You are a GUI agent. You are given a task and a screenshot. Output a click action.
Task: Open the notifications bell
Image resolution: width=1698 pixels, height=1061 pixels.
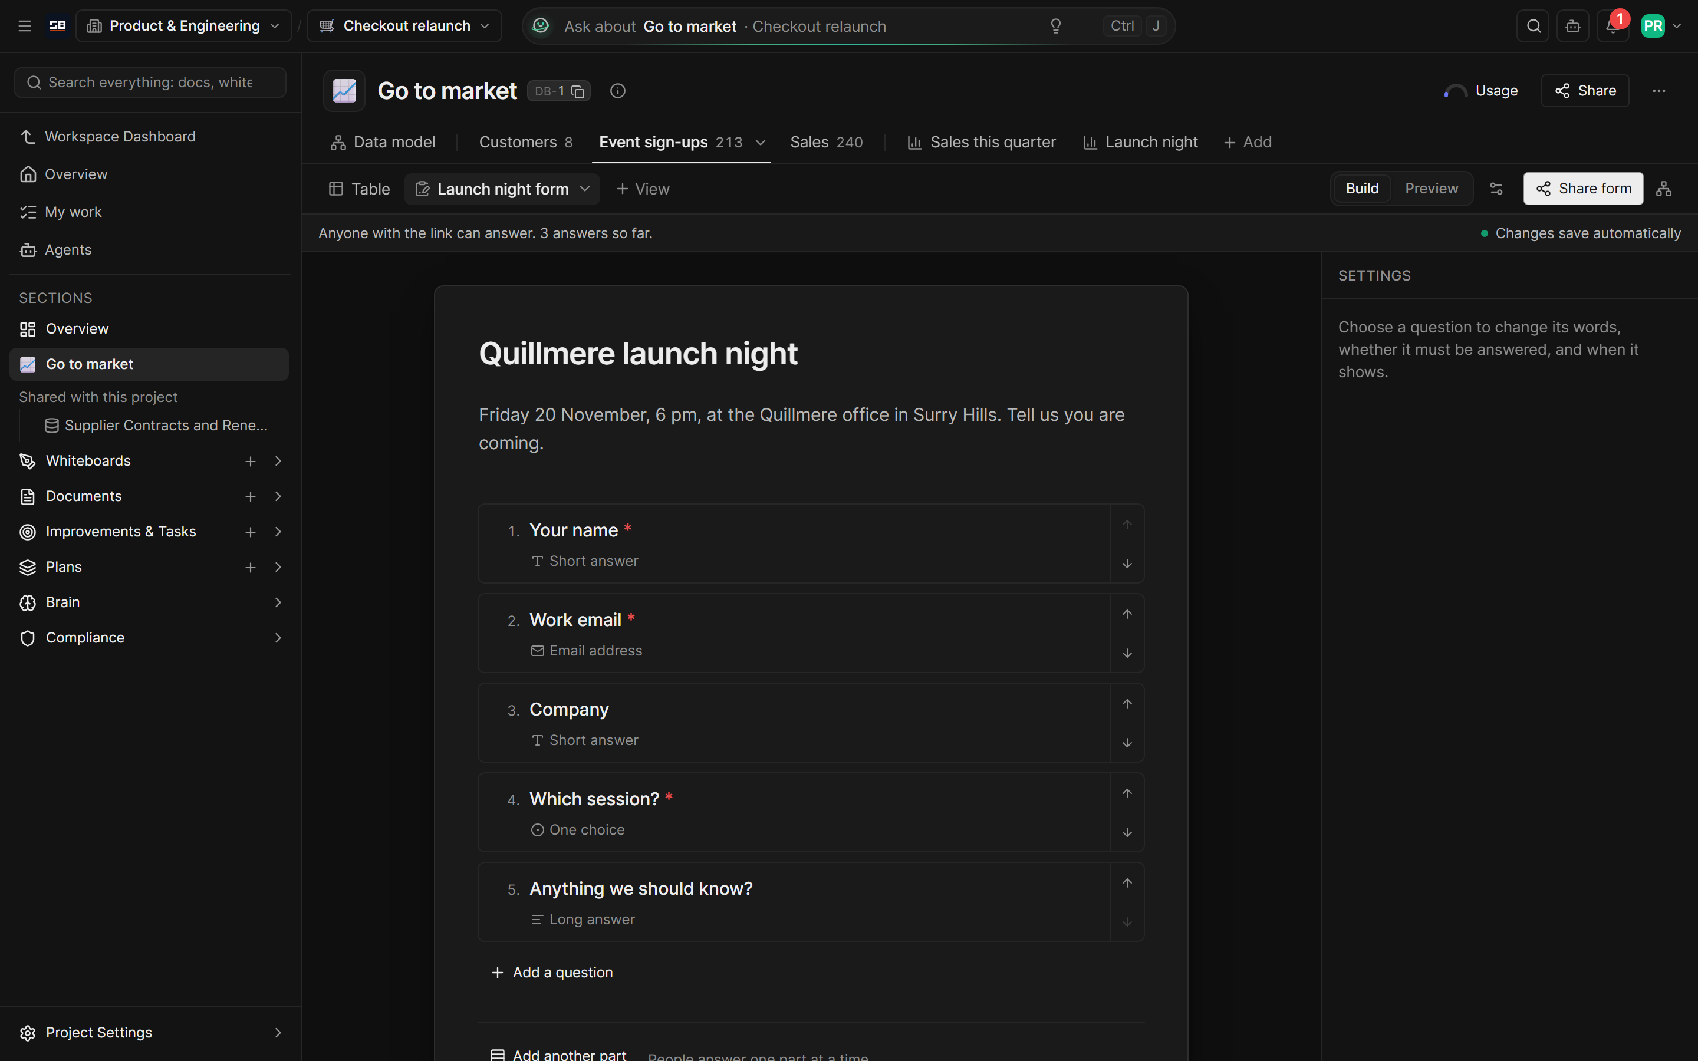click(1613, 26)
